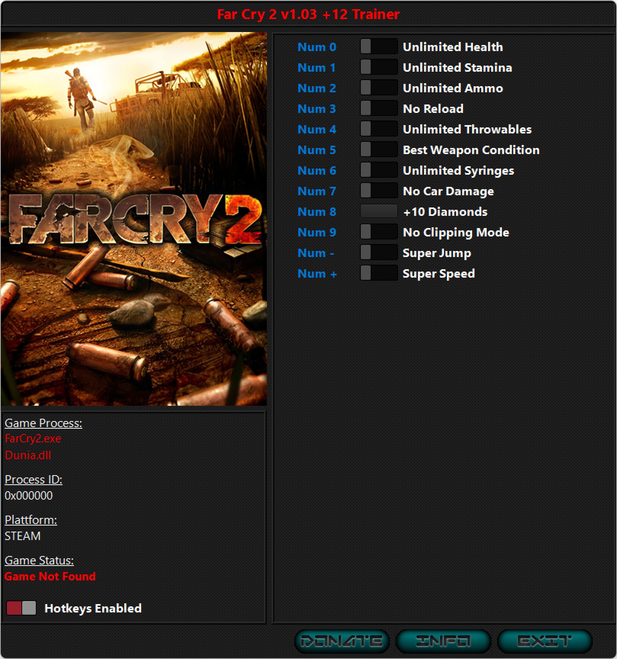Click the Super Speed label
Viewport: 617px width, 659px height.
[439, 273]
